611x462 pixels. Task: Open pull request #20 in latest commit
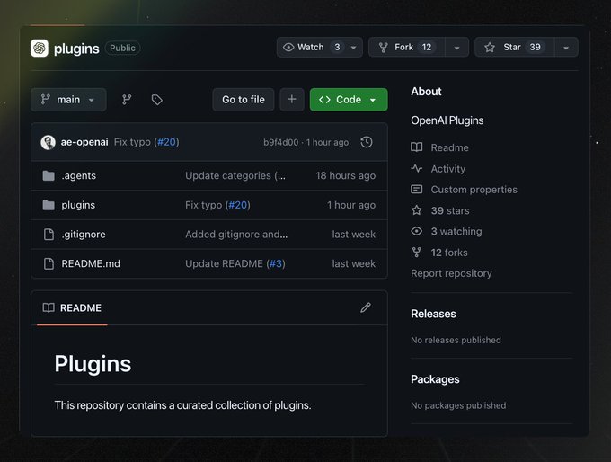(167, 142)
